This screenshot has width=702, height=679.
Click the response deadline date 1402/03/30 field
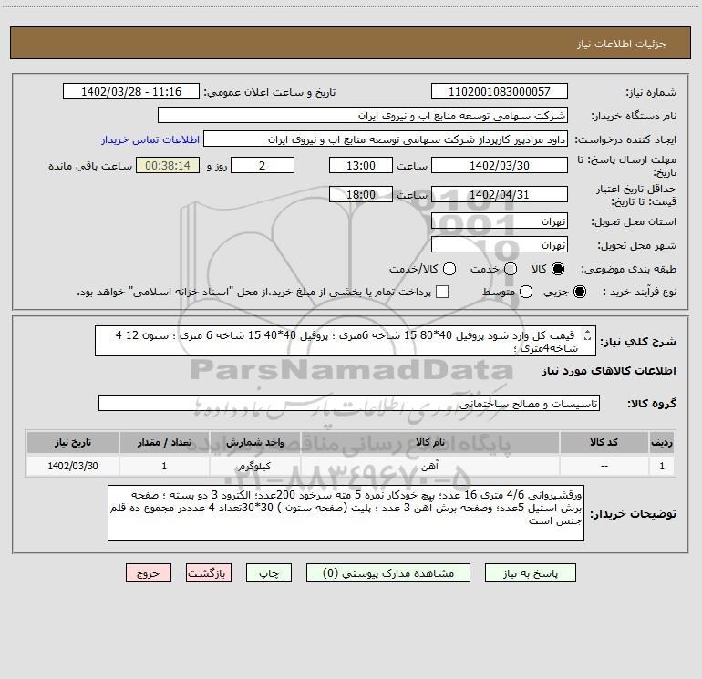pyautogui.click(x=500, y=165)
